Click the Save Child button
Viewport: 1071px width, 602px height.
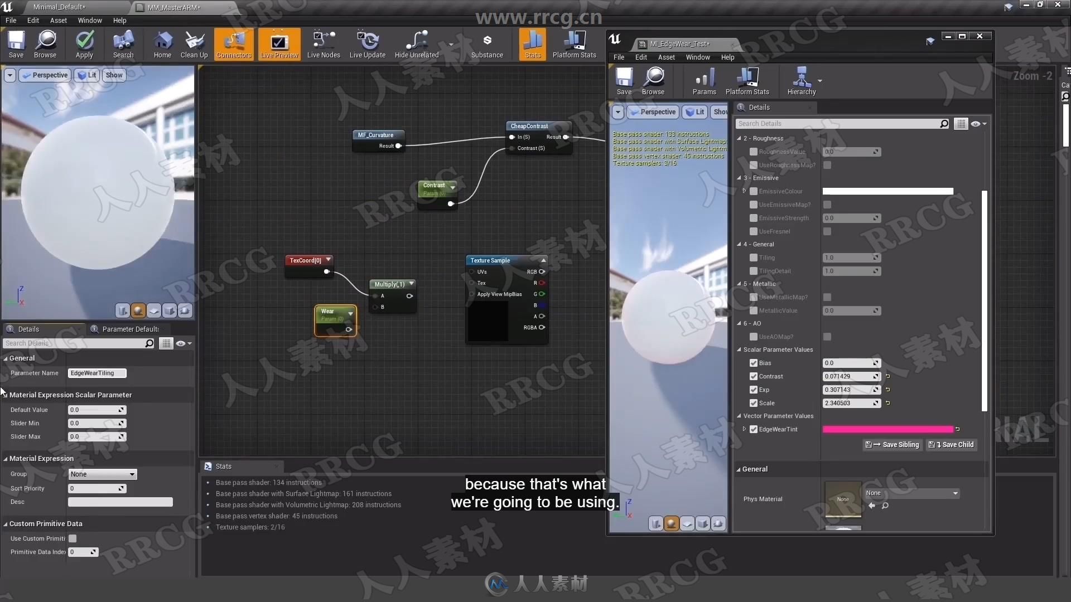click(952, 444)
